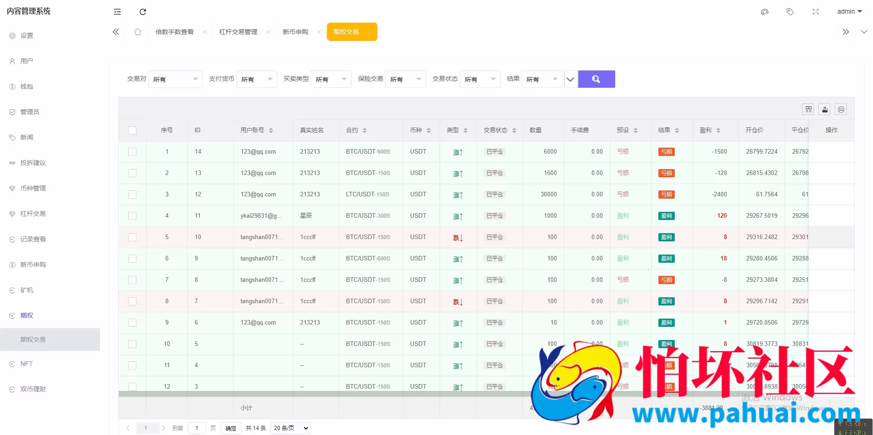
Task: Collapse the sidebar with the menu toggle icon
Action: [117, 12]
